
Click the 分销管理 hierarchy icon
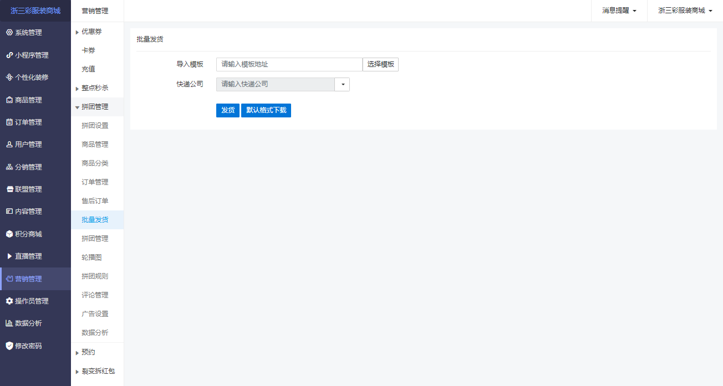(x=9, y=167)
